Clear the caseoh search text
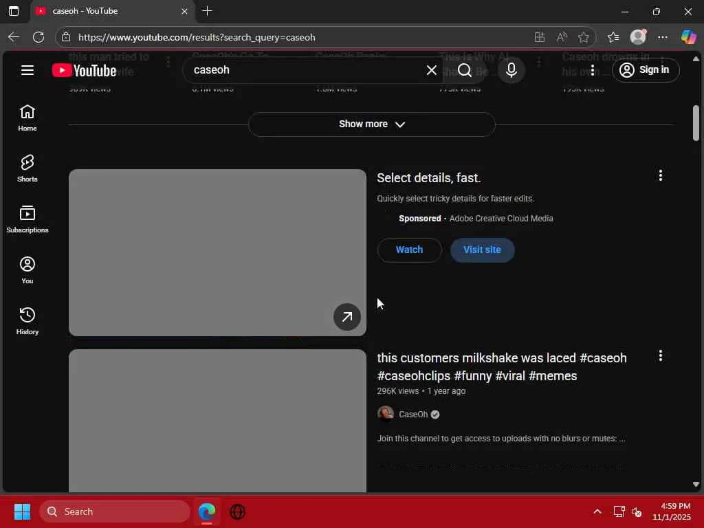This screenshot has height=528, width=704. 432,70
